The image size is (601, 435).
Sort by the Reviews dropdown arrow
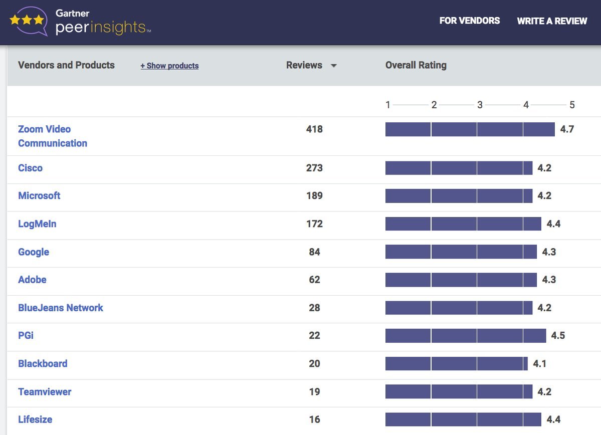click(333, 66)
